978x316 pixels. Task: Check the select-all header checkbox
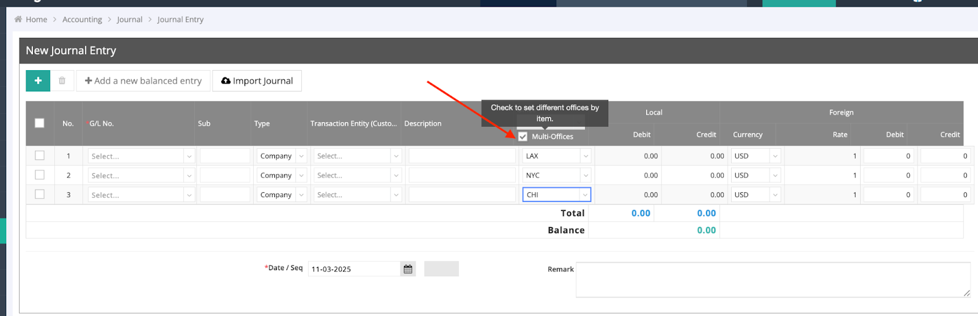40,123
